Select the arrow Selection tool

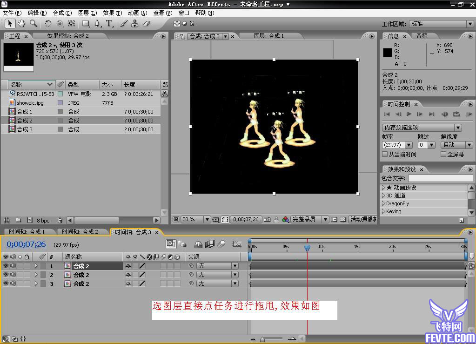(x=10, y=23)
